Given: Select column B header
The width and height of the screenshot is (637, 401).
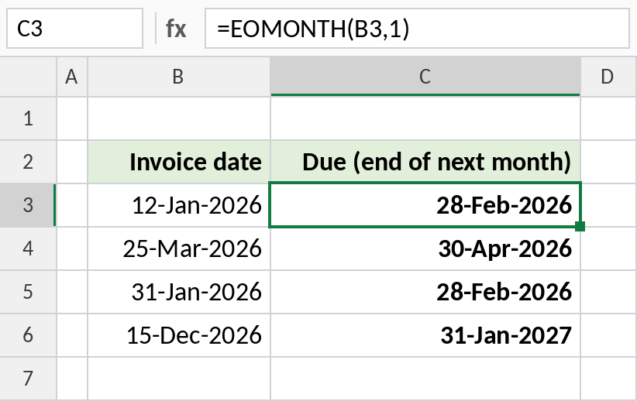Looking at the screenshot, I should [x=179, y=77].
